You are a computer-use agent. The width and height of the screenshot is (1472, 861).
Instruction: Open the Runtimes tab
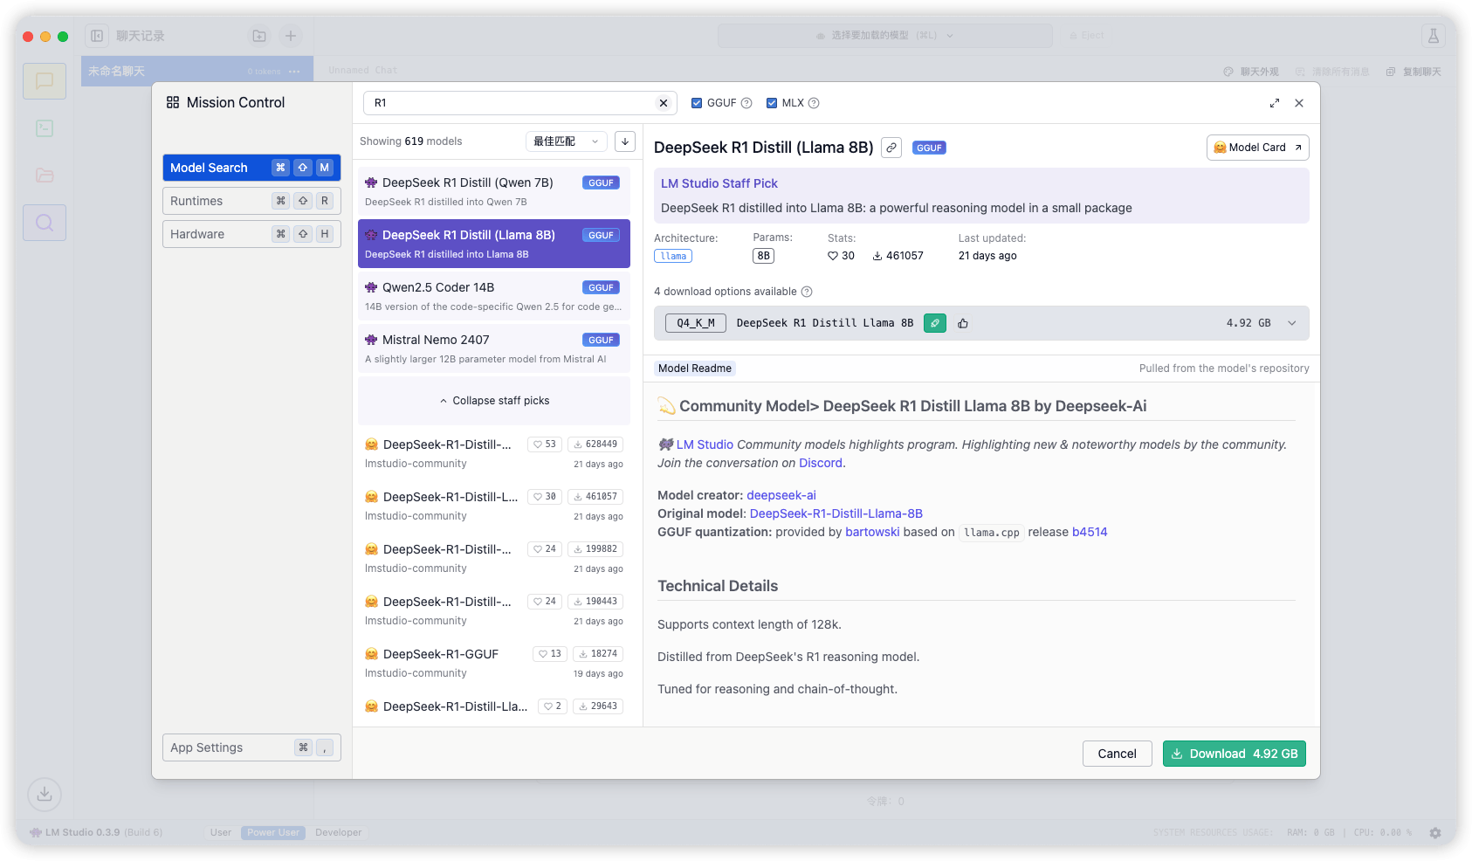click(x=251, y=201)
